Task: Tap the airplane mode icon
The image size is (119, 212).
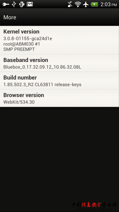Action: [86, 4]
